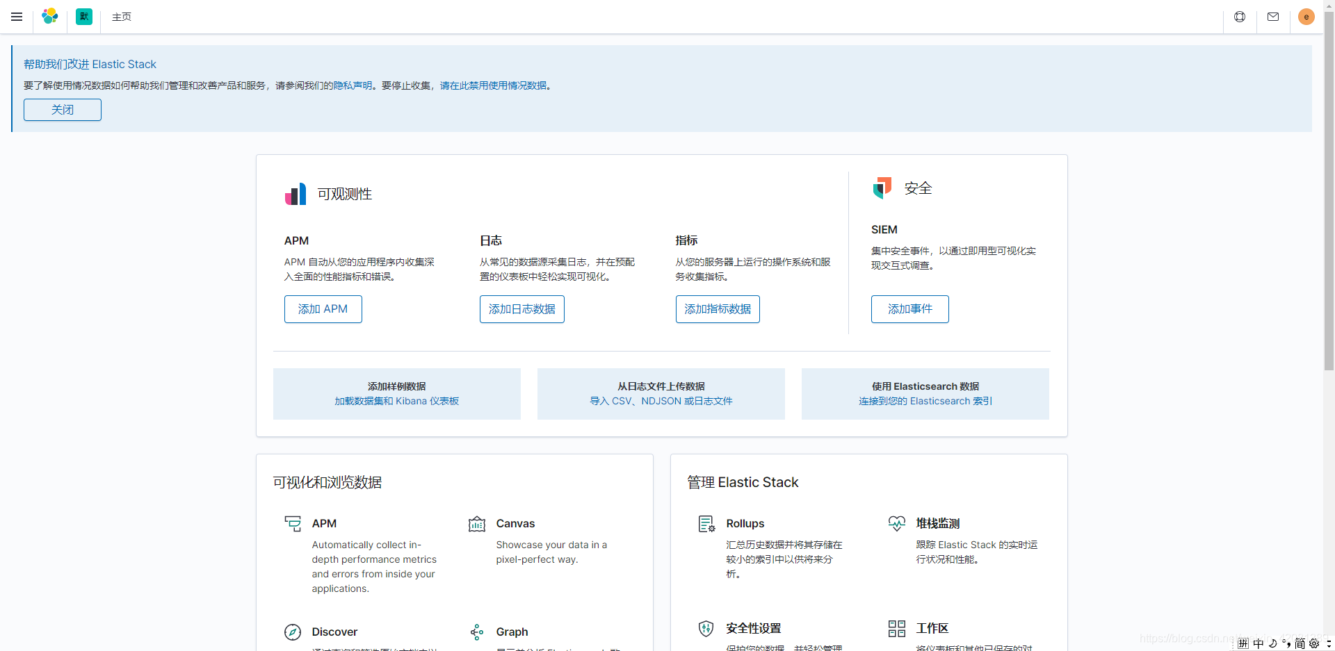Click the 工作区 spaces grid icon

[x=897, y=629]
